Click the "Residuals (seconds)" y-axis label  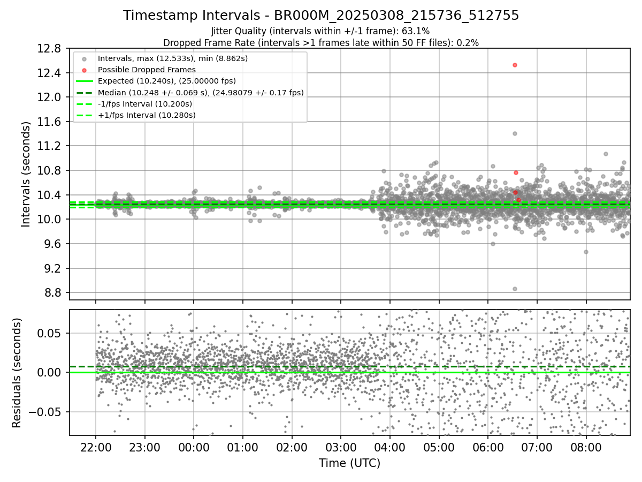click(17, 373)
